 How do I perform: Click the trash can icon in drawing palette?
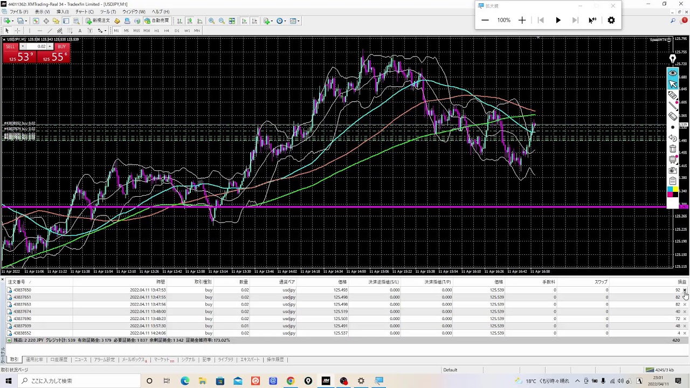click(x=673, y=149)
